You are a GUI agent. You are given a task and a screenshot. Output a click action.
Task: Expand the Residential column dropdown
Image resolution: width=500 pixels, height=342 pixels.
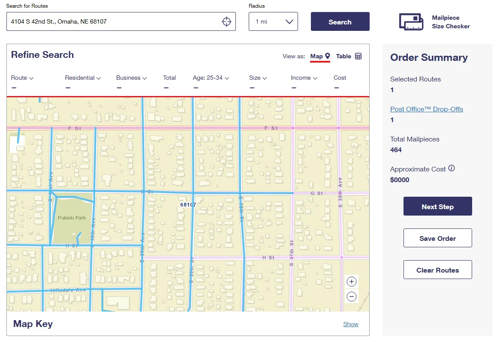(x=99, y=78)
